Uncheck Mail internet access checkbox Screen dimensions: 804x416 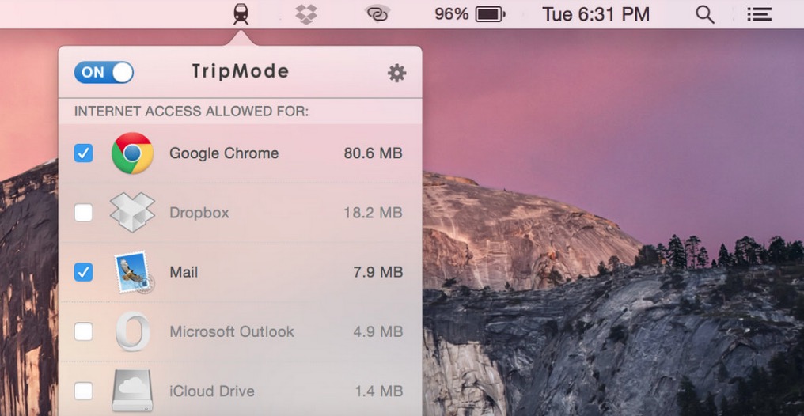(84, 272)
